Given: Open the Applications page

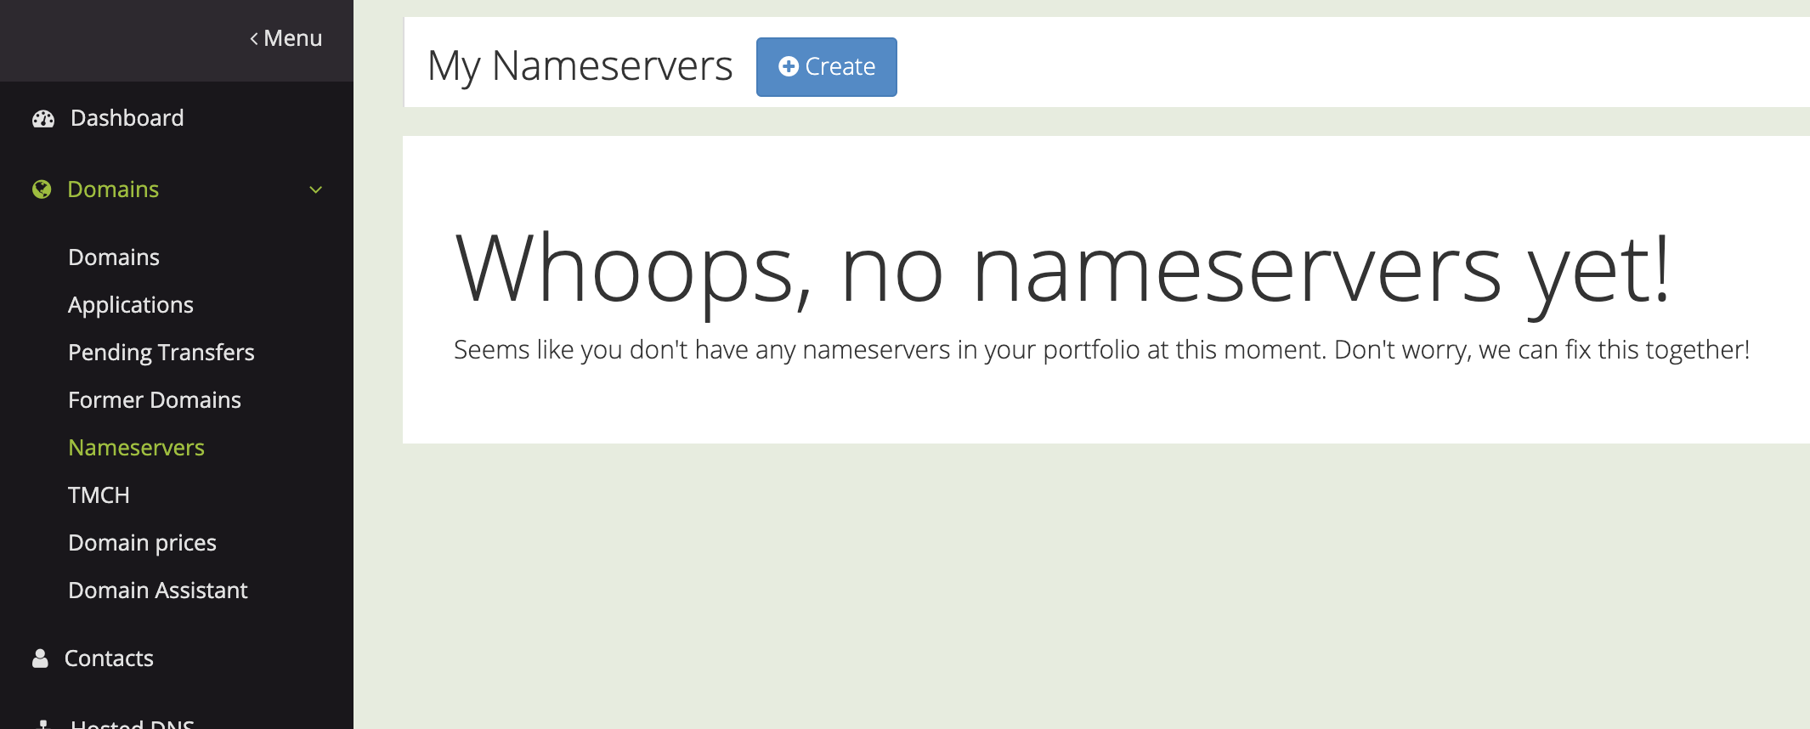Looking at the screenshot, I should (131, 305).
